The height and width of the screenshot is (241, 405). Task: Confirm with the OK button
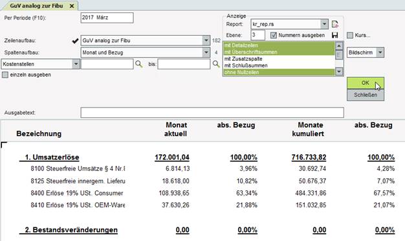366,83
